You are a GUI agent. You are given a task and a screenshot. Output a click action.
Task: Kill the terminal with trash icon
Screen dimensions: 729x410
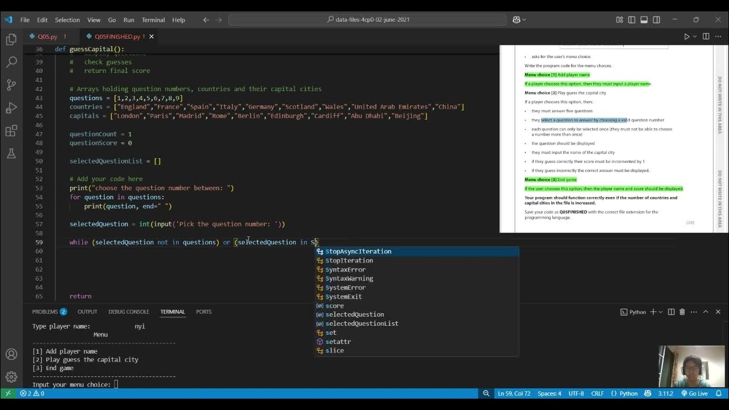(682, 311)
